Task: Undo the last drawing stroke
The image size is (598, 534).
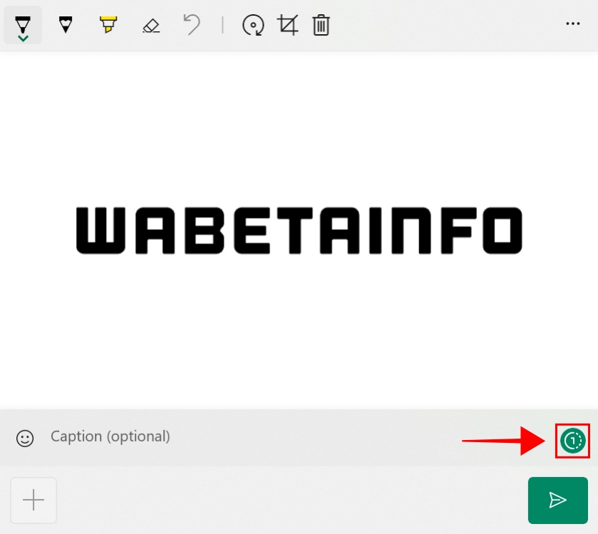Action: coord(192,25)
